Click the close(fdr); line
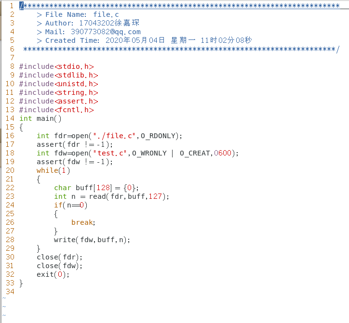349x323 pixels. [x=59, y=257]
